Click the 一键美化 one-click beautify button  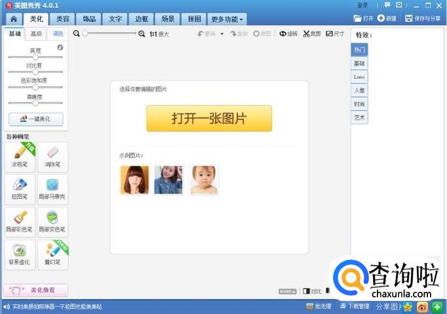[x=36, y=119]
